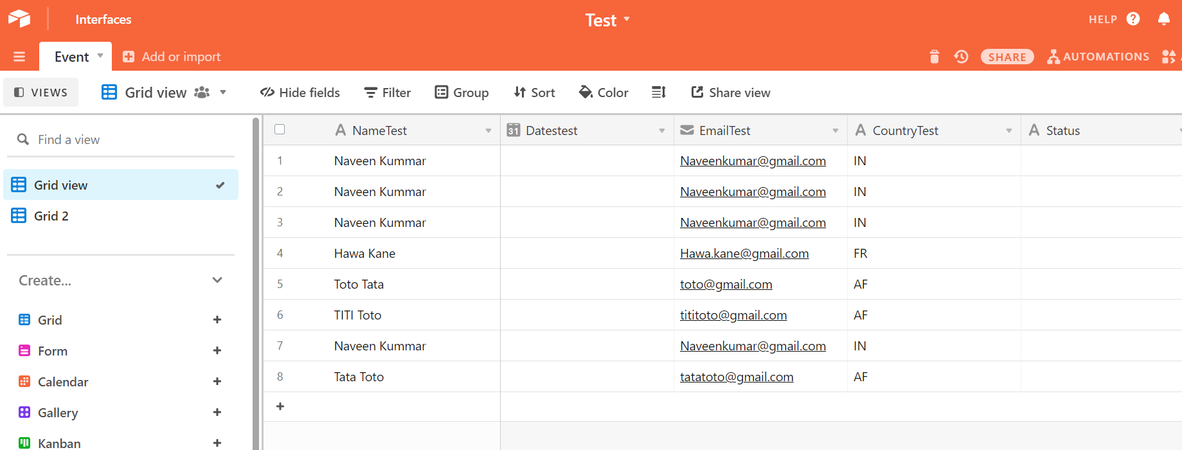The width and height of the screenshot is (1182, 450).
Task: Click the Grid 2 view icon
Action: pos(19,215)
